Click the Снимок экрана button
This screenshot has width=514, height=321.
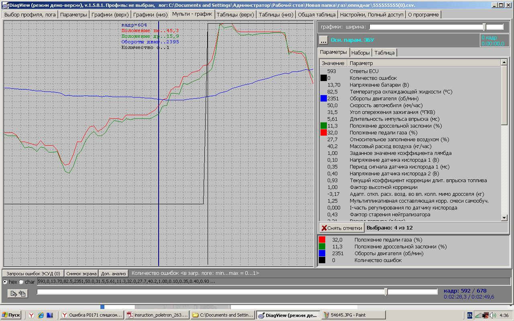(81, 273)
